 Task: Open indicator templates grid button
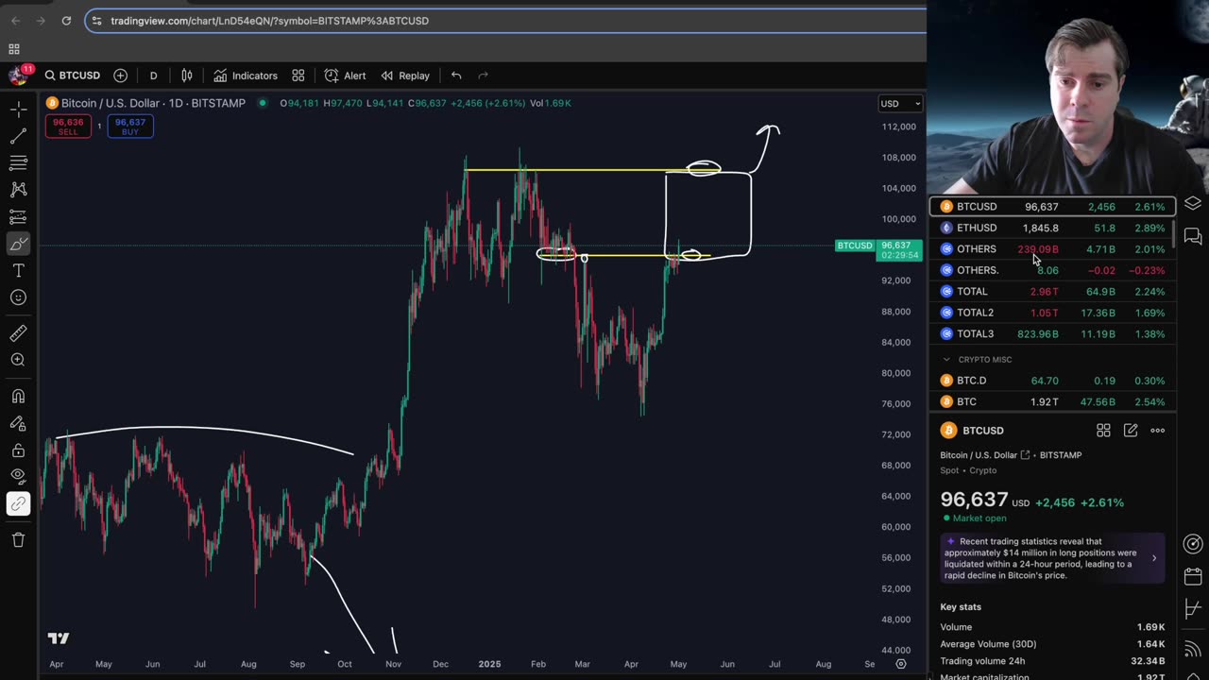(298, 76)
